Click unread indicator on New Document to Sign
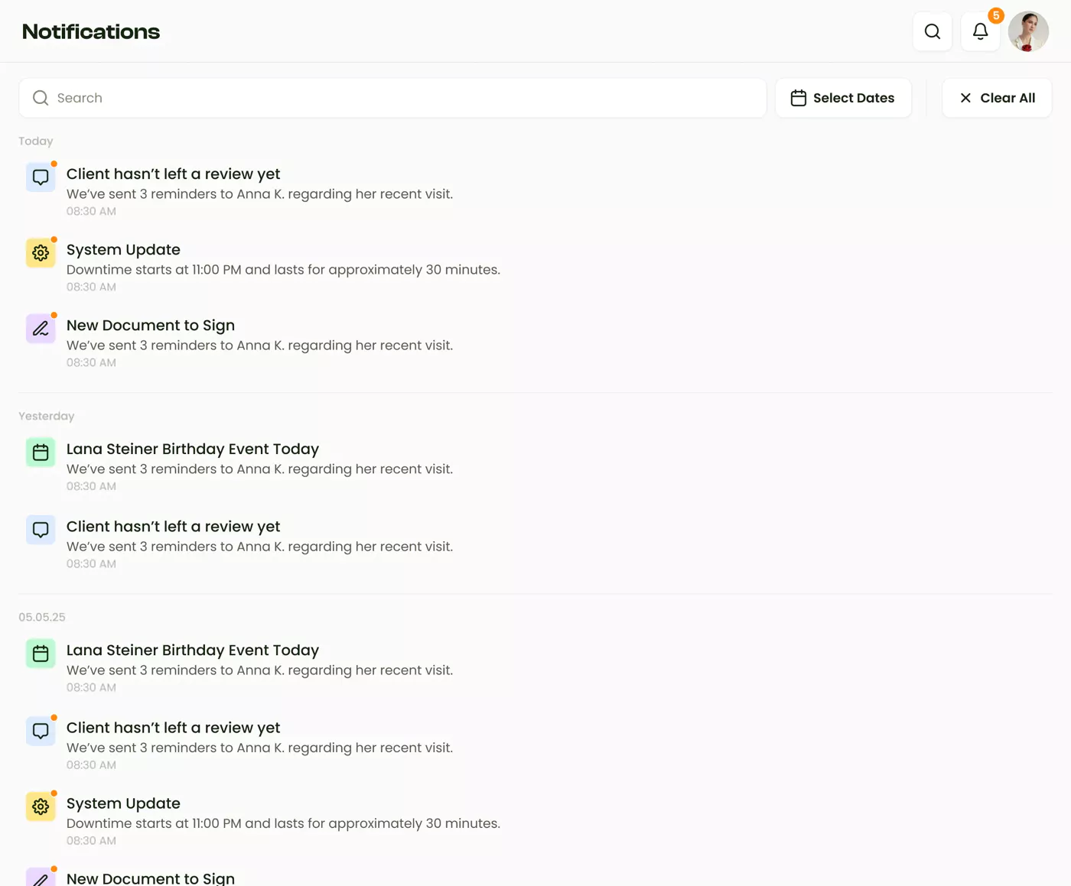1071x886 pixels. 54,313
